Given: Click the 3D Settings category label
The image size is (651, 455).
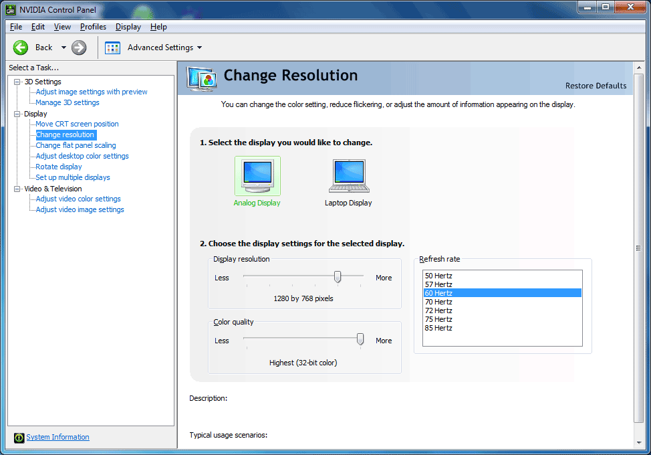Looking at the screenshot, I should (x=43, y=82).
